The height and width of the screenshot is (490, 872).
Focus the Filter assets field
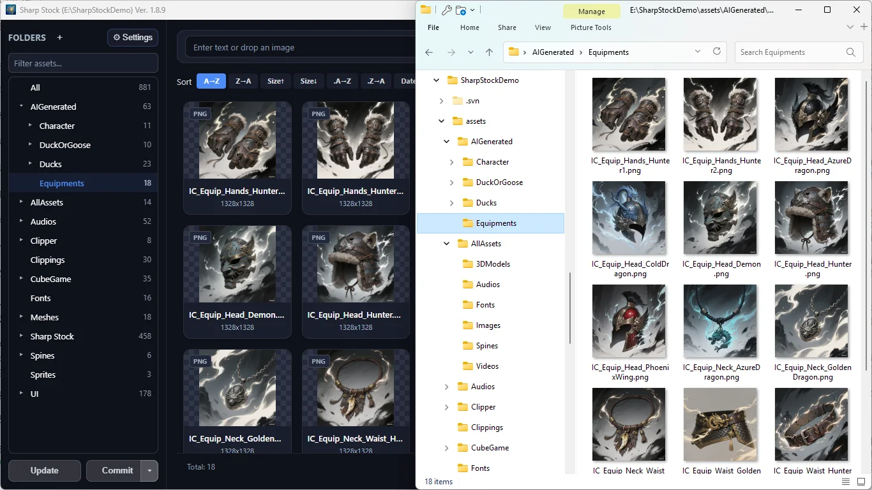[x=83, y=63]
